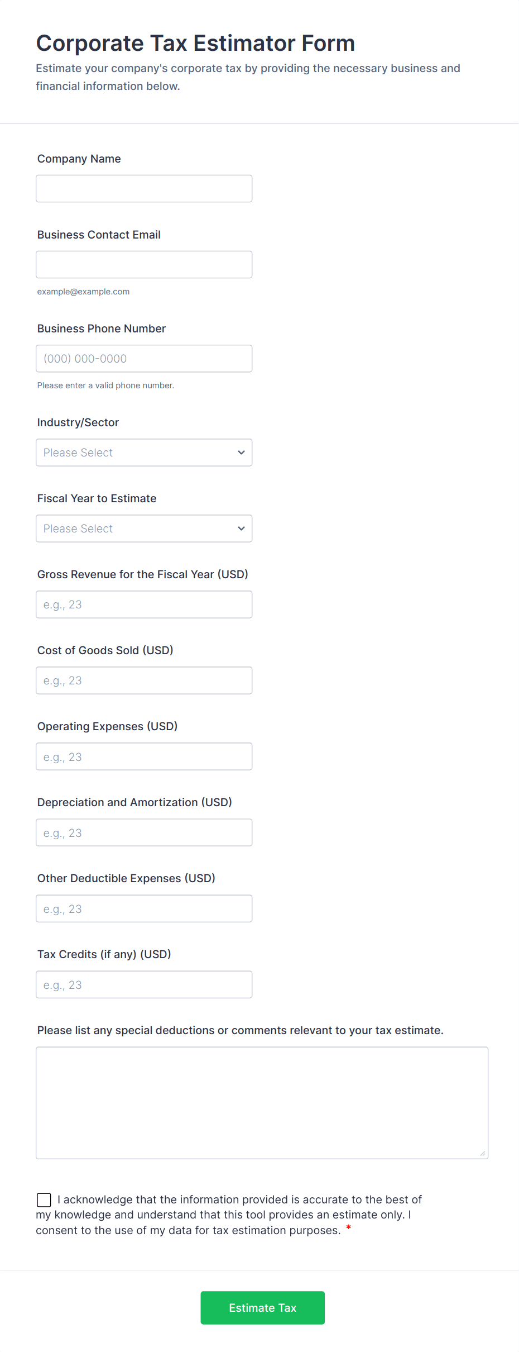519x1352 pixels.
Task: Focus the Operating Expenses input field
Action: pos(144,756)
